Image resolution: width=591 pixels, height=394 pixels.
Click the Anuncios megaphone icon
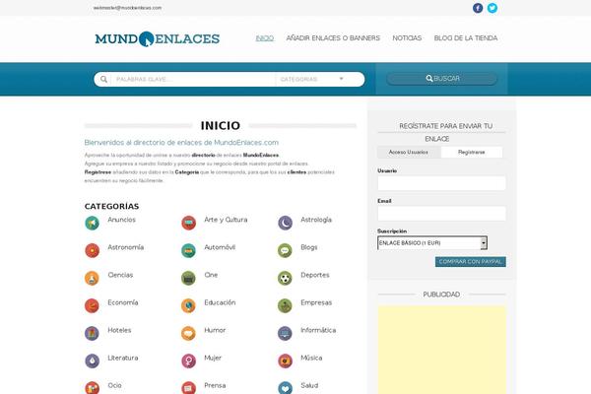(x=92, y=223)
